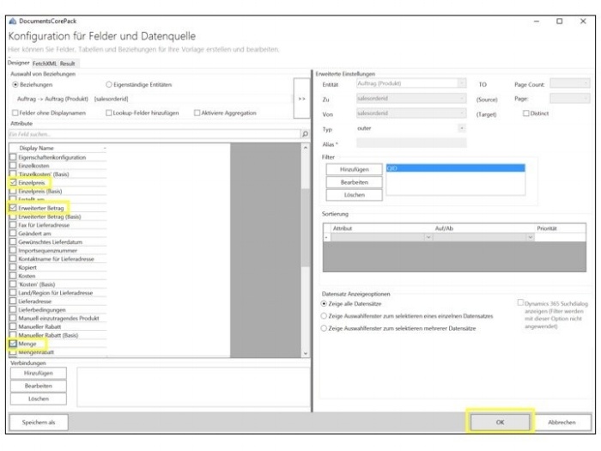Open the Typ outer dropdown

(462, 128)
